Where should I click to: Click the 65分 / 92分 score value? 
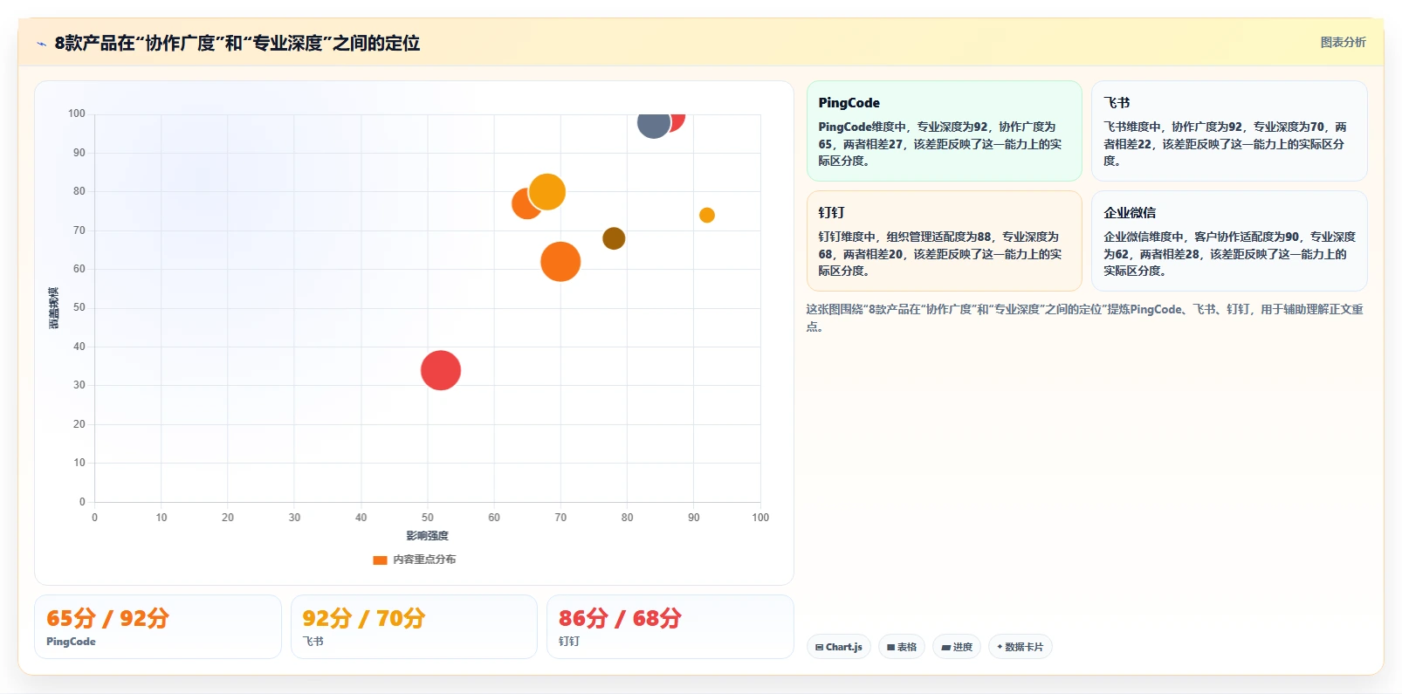[107, 618]
